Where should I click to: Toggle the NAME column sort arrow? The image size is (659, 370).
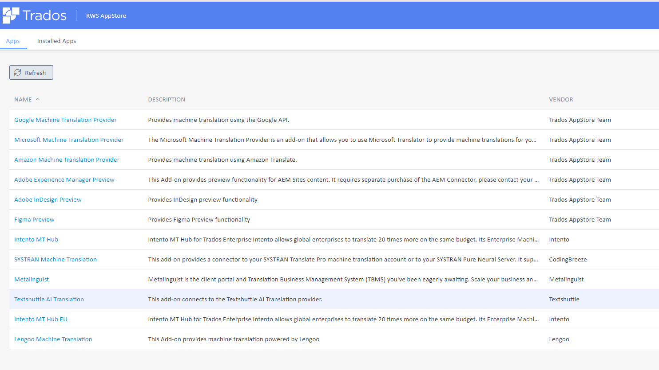pyautogui.click(x=38, y=99)
